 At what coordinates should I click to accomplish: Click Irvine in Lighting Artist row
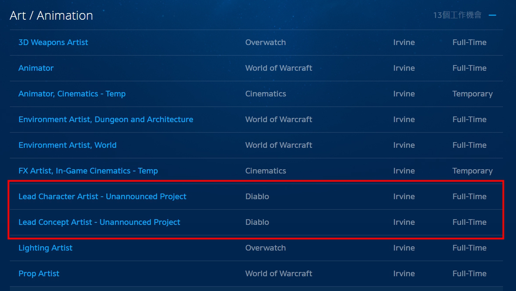(404, 248)
